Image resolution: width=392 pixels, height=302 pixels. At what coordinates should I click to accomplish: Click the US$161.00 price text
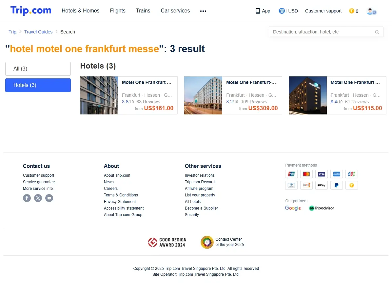159,108
